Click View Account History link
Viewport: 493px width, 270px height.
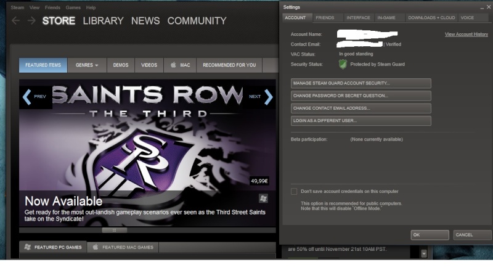pos(467,35)
